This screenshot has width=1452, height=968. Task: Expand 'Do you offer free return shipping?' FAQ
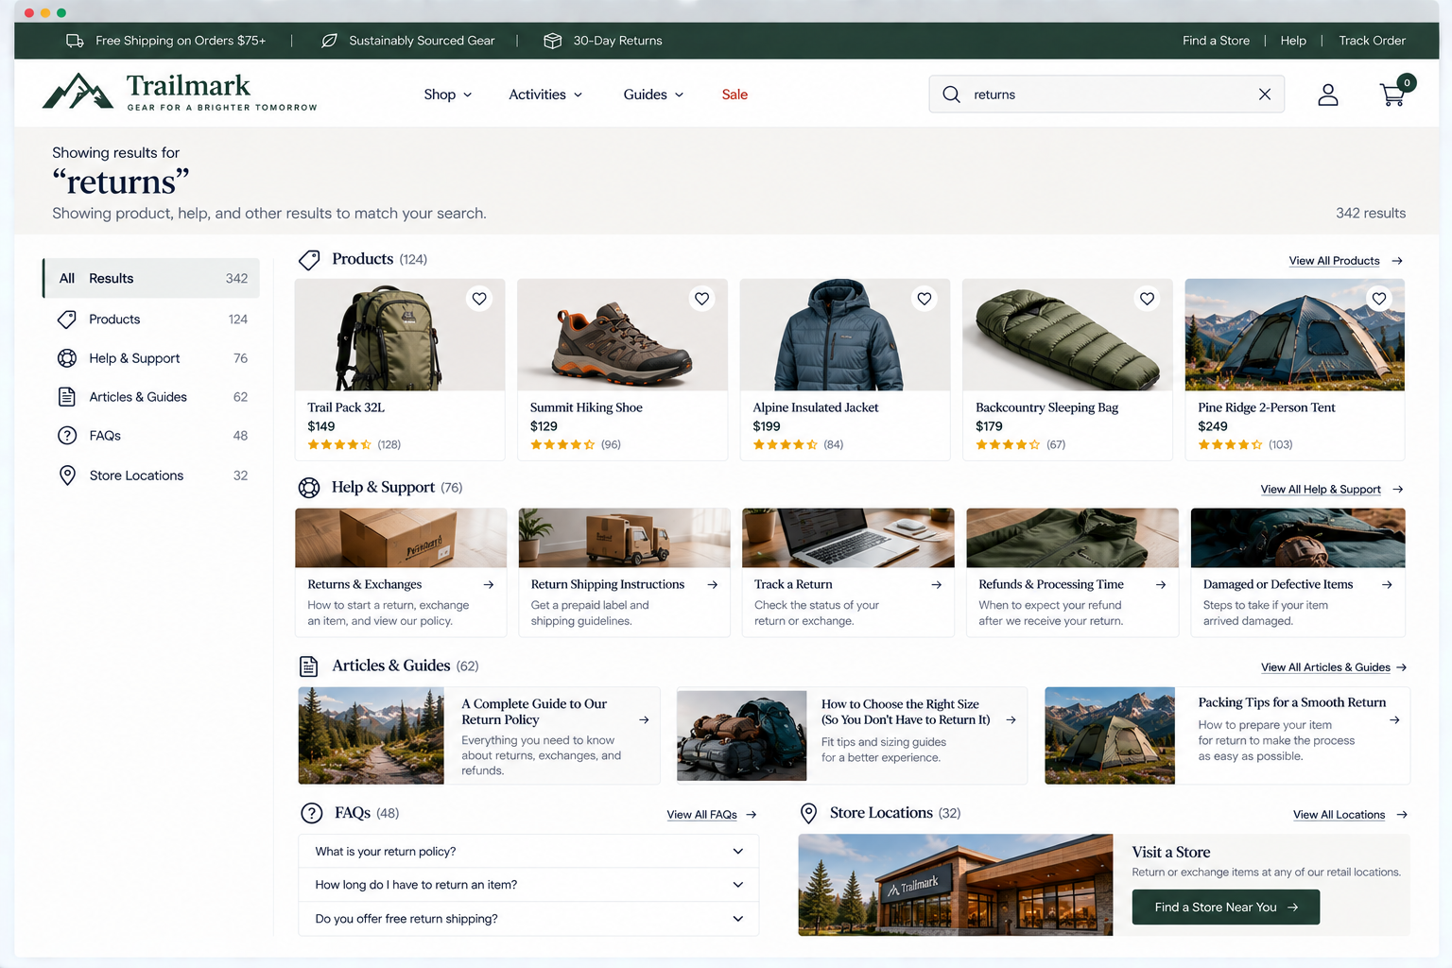click(528, 919)
